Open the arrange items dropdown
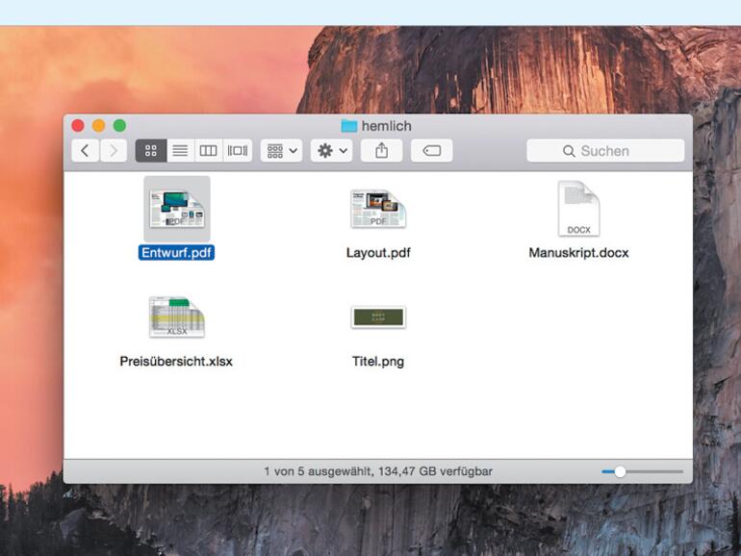 [282, 151]
